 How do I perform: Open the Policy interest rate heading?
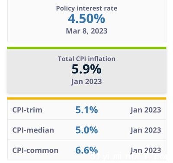(86, 9)
